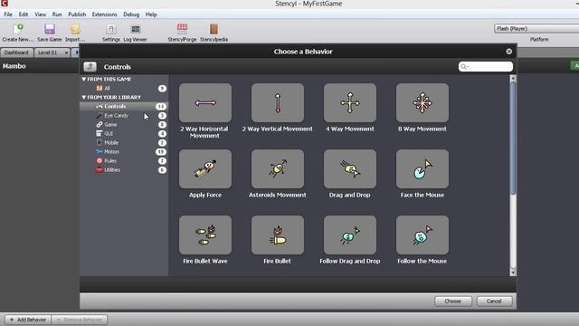Select the GUI library category
579x326 pixels.
pos(124,133)
